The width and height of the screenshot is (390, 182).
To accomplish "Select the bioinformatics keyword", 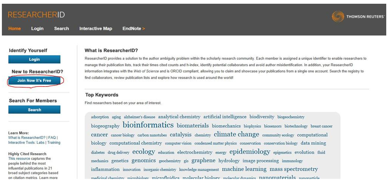I will click(148, 125).
